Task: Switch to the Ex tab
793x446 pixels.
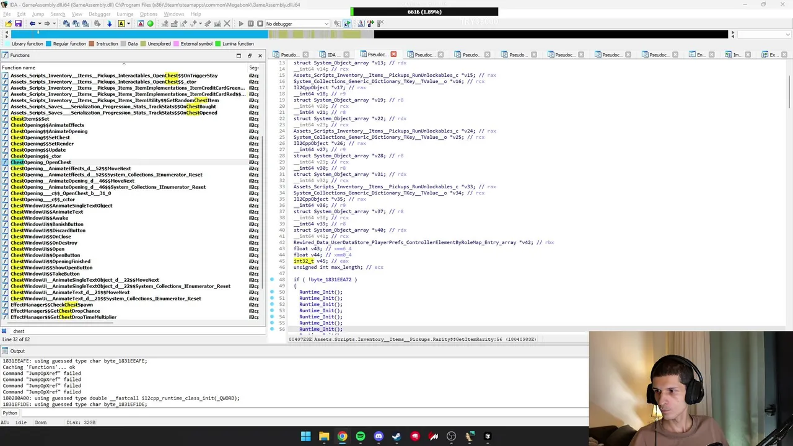Action: click(773, 55)
